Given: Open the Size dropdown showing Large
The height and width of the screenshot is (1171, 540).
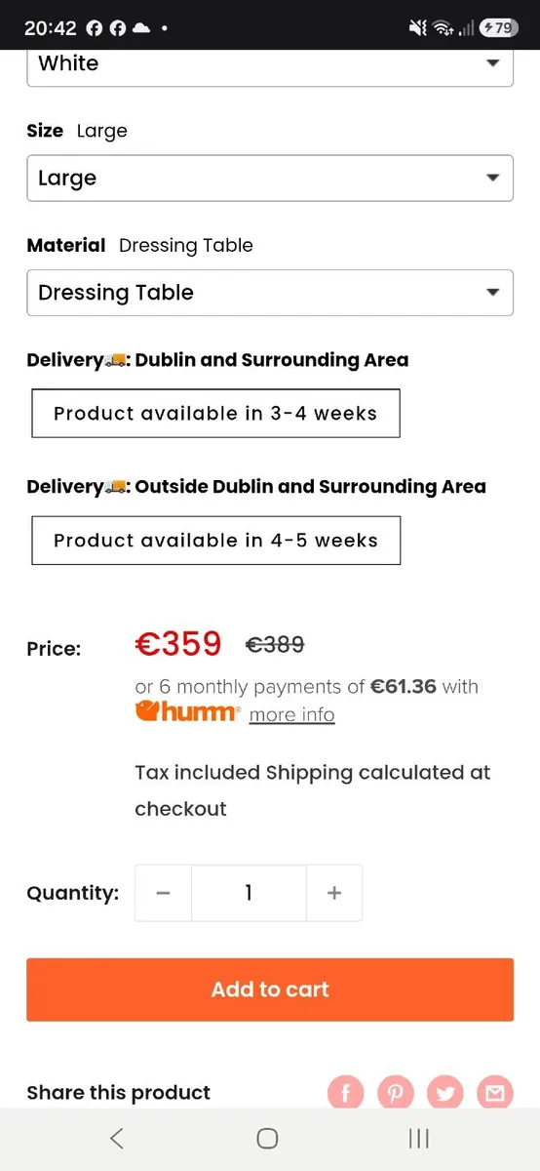Looking at the screenshot, I should tap(270, 179).
